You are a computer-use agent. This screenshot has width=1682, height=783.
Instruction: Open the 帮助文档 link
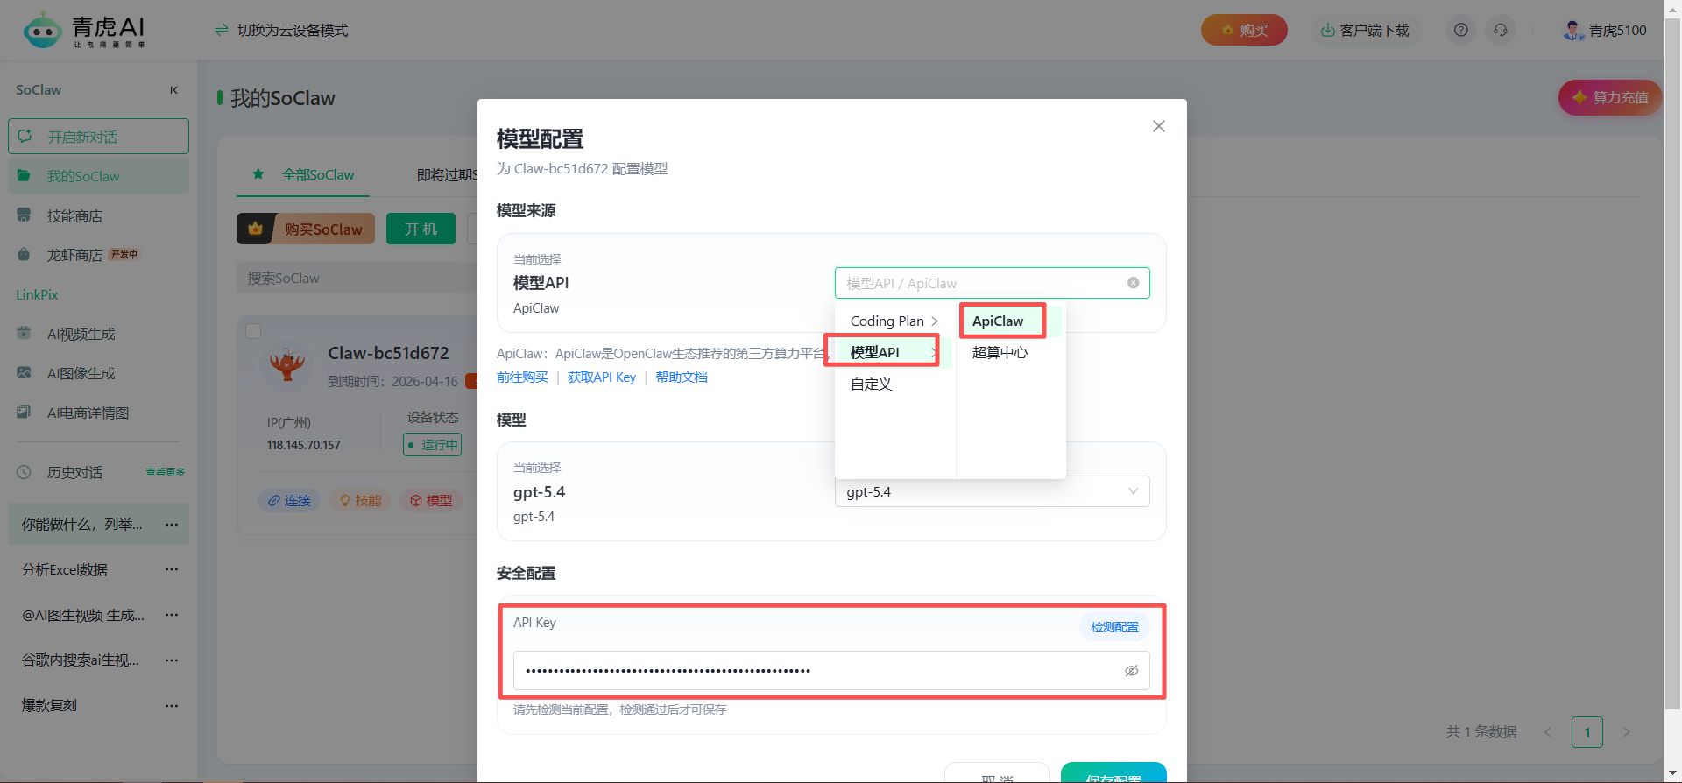tap(682, 377)
